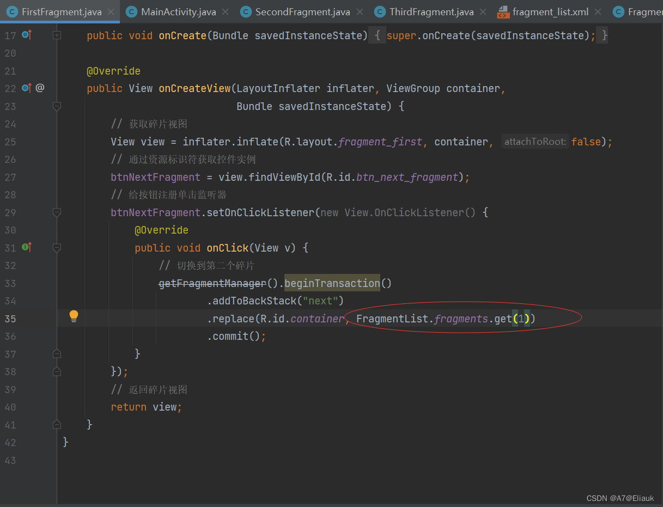Close the fragment_list.xml tab
663x507 pixels.
pyautogui.click(x=598, y=11)
